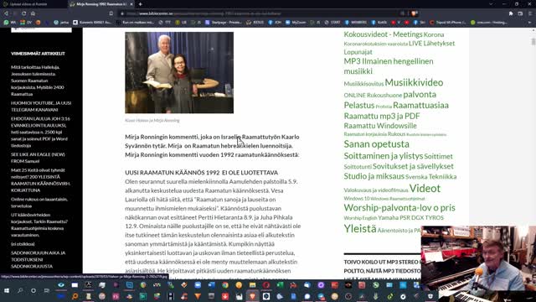The width and height of the screenshot is (536, 302).
Task: Open SEE LIKE AN EAGLE (NEW) link
Action: pyautogui.click(x=38, y=158)
